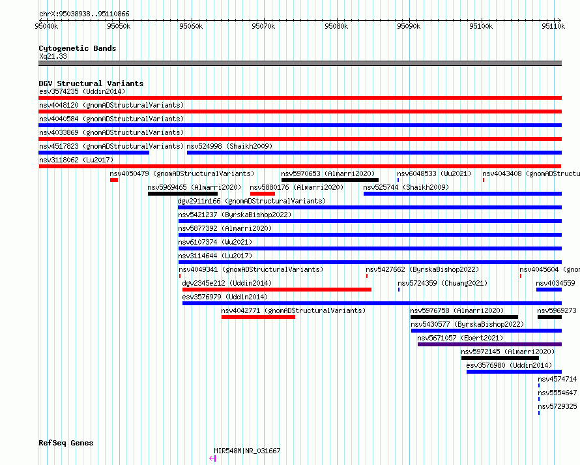Open the nsv5729325 variant label
This screenshot has width=580, height=465.
coord(557,406)
